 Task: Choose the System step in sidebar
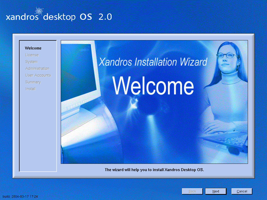(x=31, y=62)
